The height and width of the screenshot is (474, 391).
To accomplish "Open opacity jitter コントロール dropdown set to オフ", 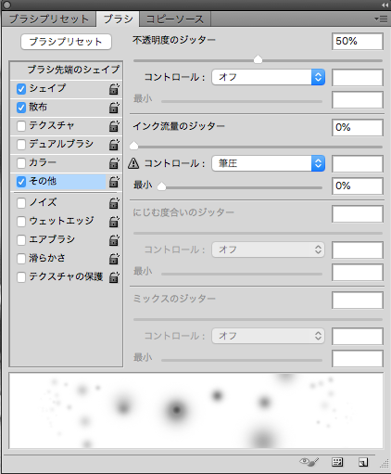I will (269, 77).
